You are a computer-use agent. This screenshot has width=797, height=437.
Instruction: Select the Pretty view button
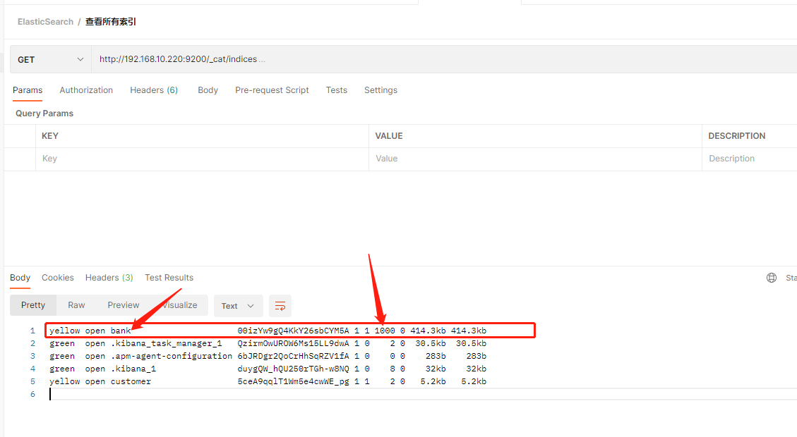point(33,305)
